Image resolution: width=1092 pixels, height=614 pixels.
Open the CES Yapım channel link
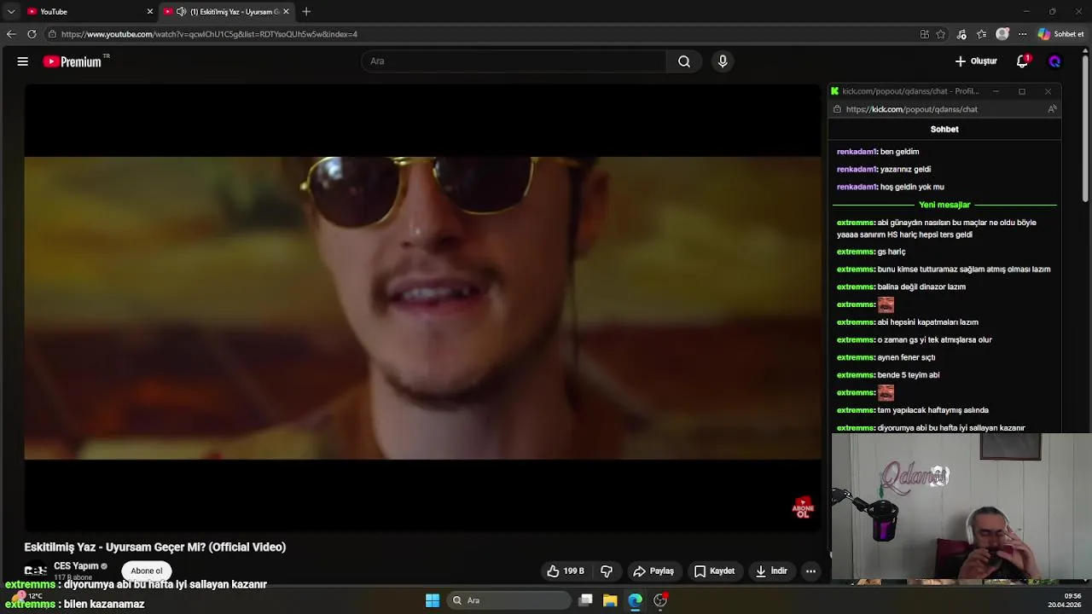tap(76, 566)
